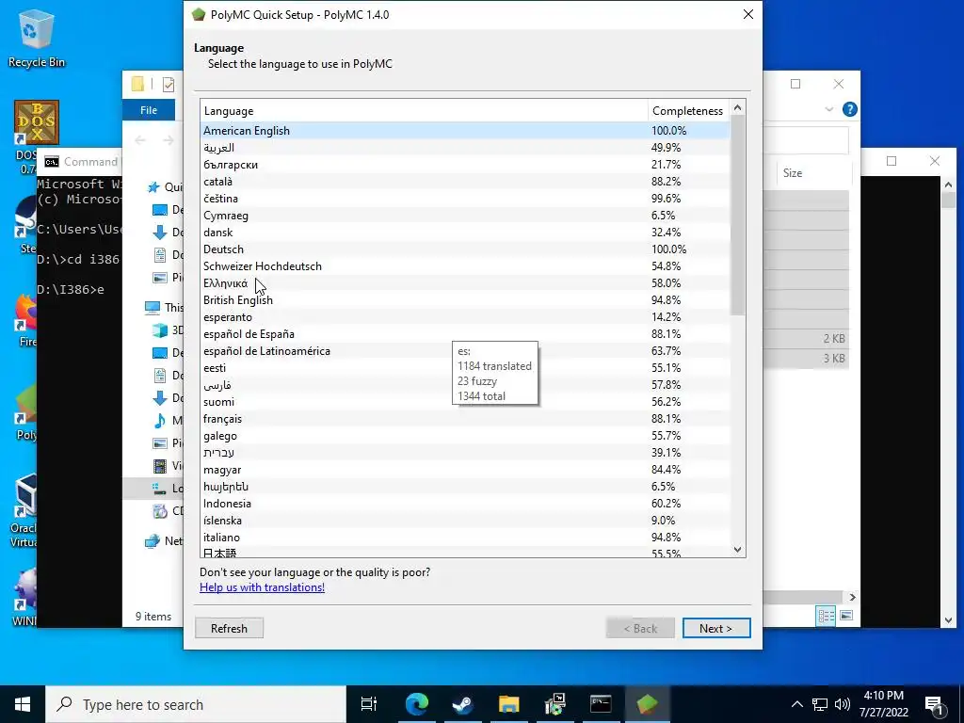Select the íslenska language row
The height and width of the screenshot is (723, 964).
coord(465,520)
